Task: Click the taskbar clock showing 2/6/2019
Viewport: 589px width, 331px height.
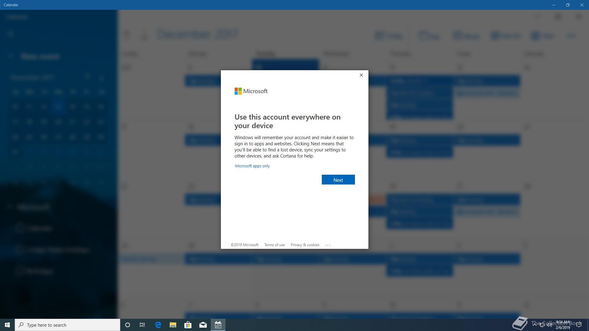Action: click(563, 325)
